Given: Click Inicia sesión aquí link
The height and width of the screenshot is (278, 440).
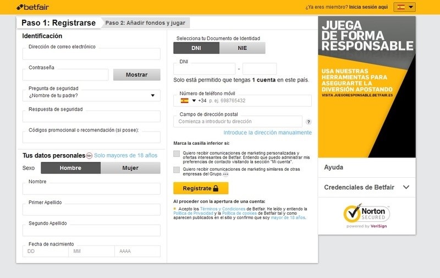Looking at the screenshot, I should pos(369,7).
